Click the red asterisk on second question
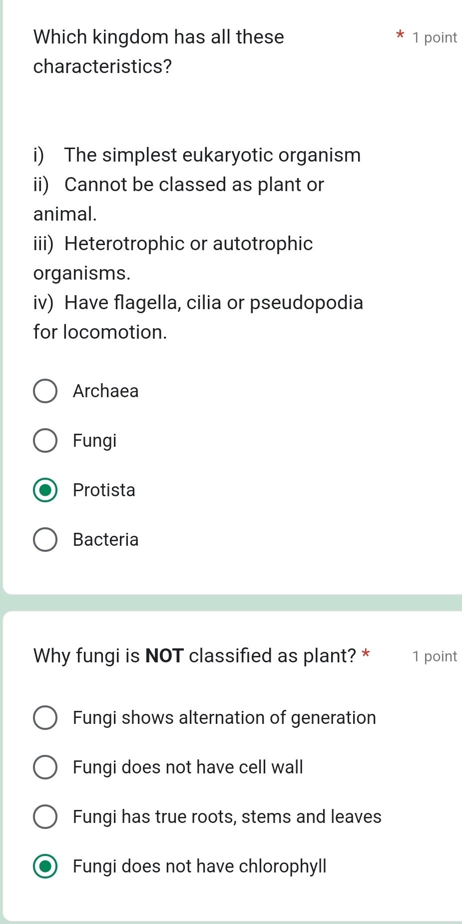This screenshot has width=462, height=924. click(365, 654)
